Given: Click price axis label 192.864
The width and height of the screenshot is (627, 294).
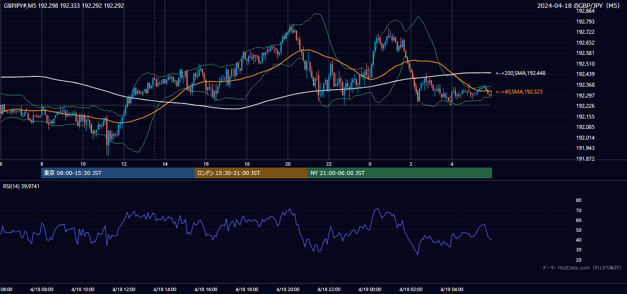Looking at the screenshot, I should tap(585, 11).
